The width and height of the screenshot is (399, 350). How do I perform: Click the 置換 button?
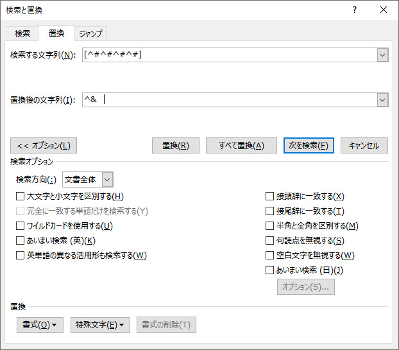pos(175,145)
